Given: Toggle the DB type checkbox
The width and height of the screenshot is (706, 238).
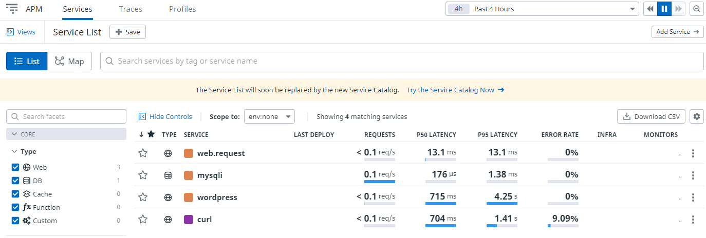Looking at the screenshot, I should [15, 181].
